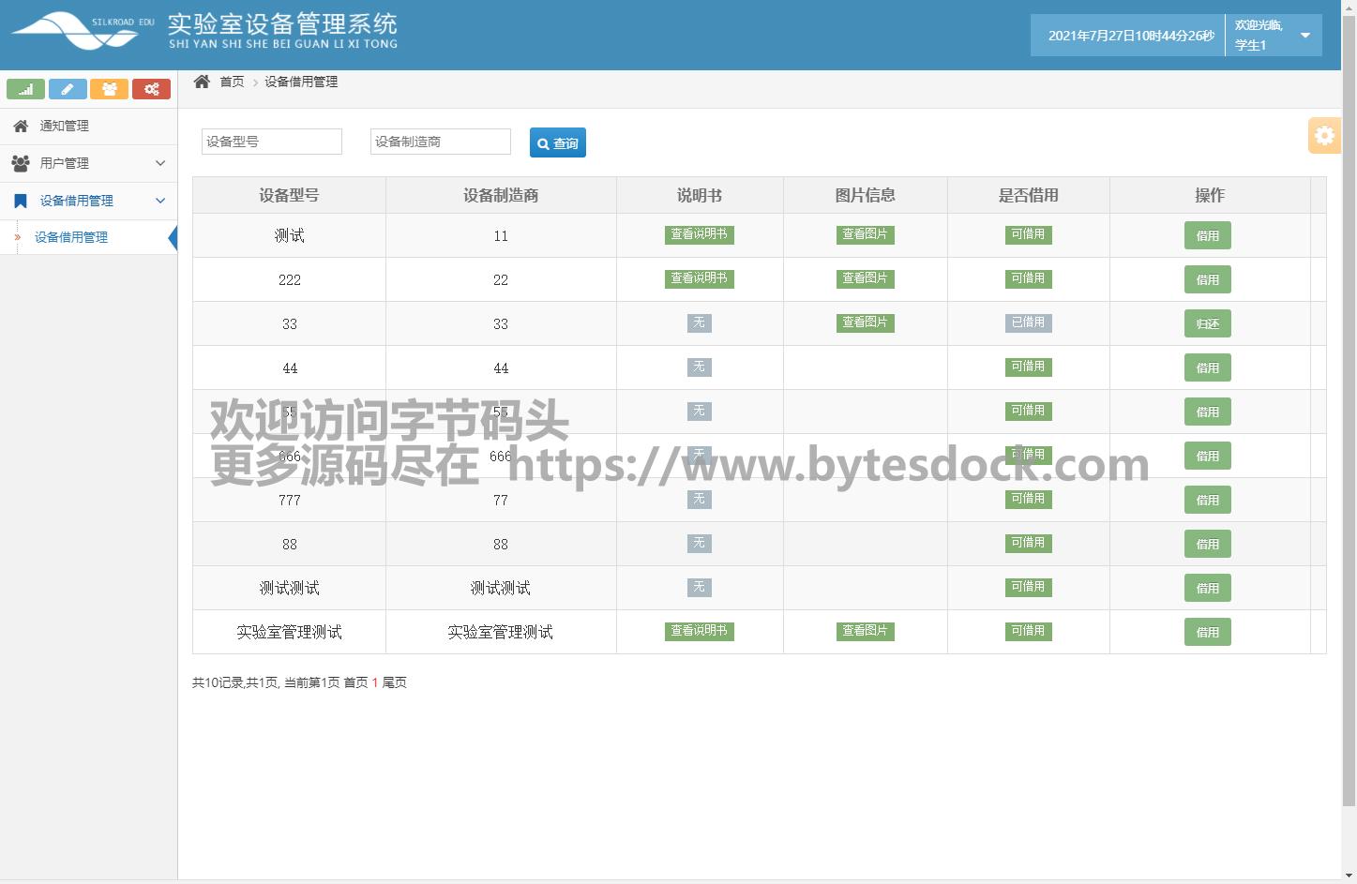This screenshot has width=1357, height=884.
Task: Click the 设备型号 search input field
Action: [x=271, y=142]
